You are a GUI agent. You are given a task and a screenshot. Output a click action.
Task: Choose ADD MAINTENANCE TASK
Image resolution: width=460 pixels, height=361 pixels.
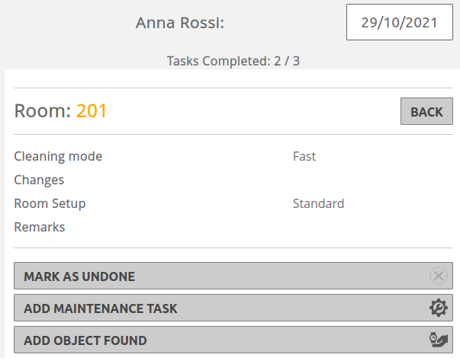point(233,308)
